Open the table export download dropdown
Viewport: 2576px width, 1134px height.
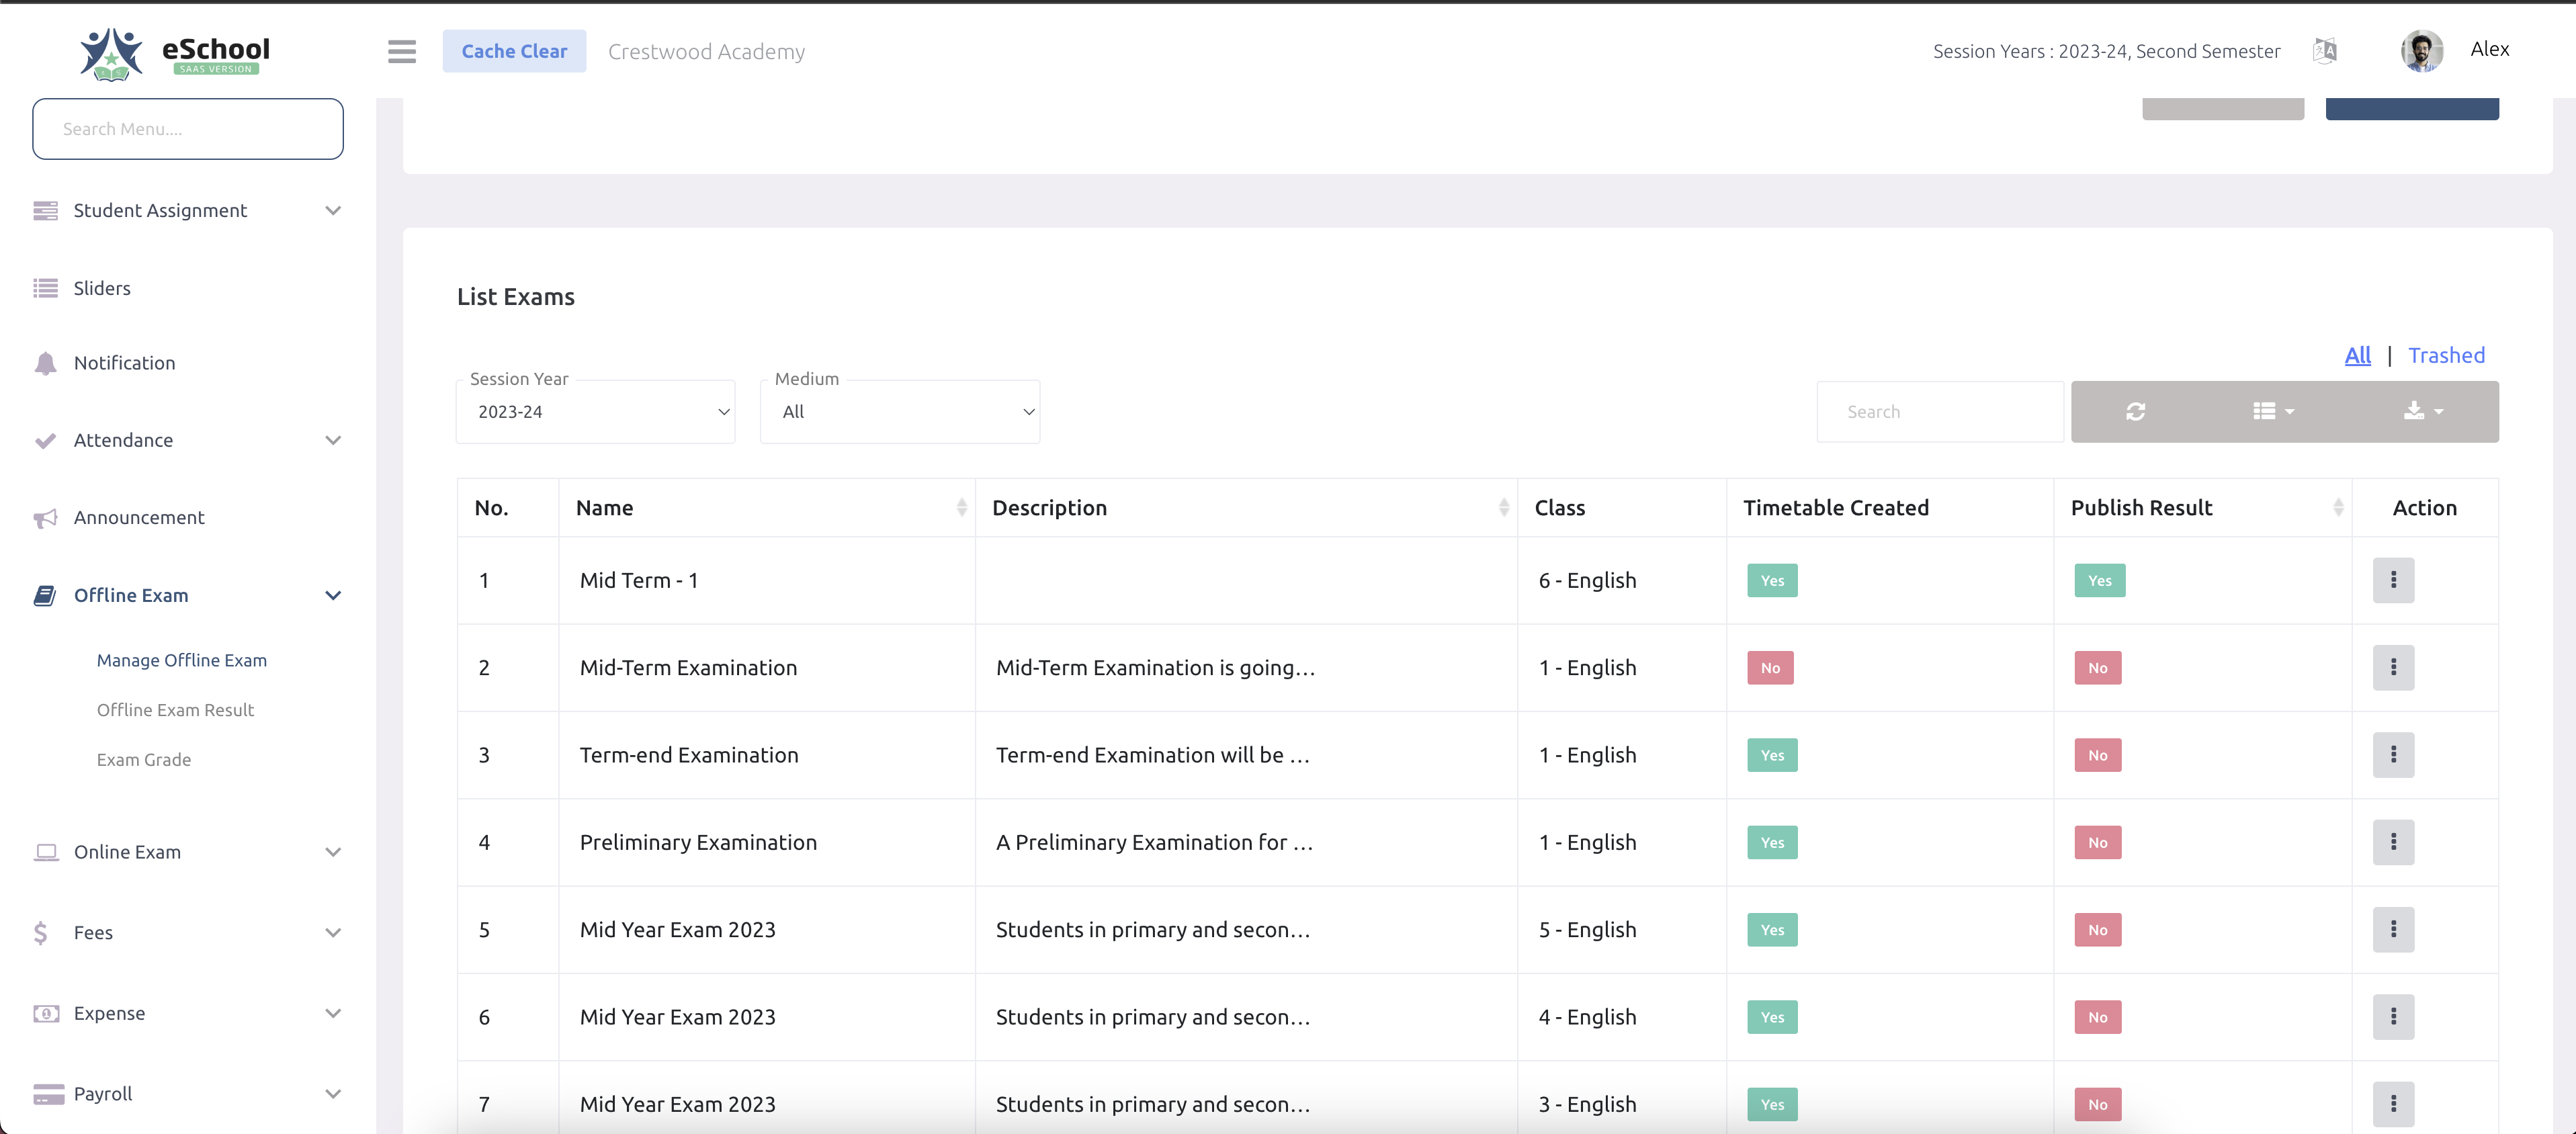(2422, 411)
